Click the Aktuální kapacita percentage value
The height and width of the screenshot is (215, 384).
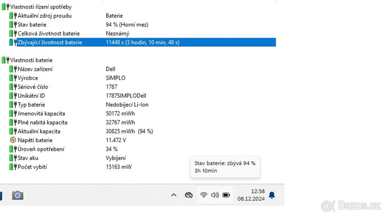[146, 131]
